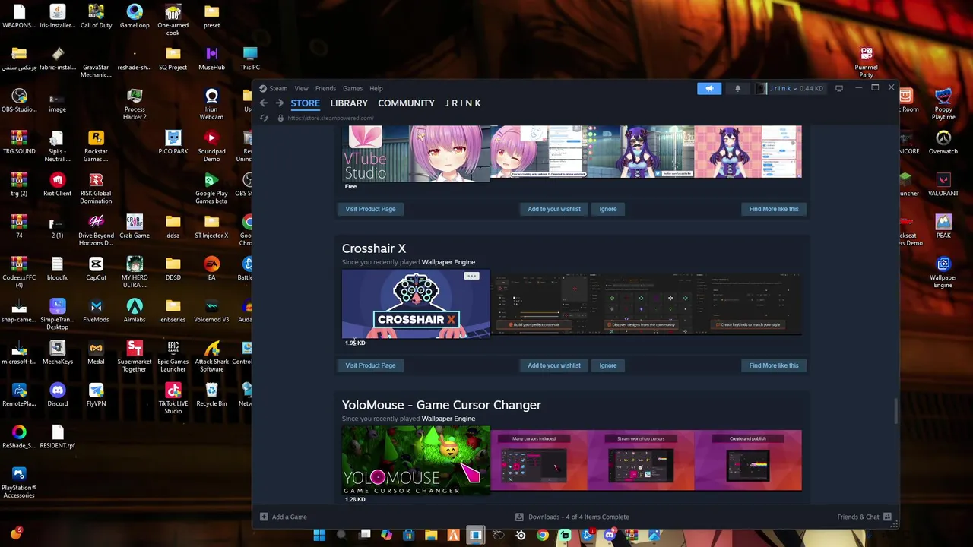This screenshot has width=973, height=547.
Task: Click the VTube Studio logo image
Action: coord(416,153)
